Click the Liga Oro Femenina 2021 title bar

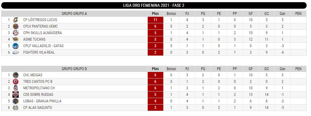point(154,6)
